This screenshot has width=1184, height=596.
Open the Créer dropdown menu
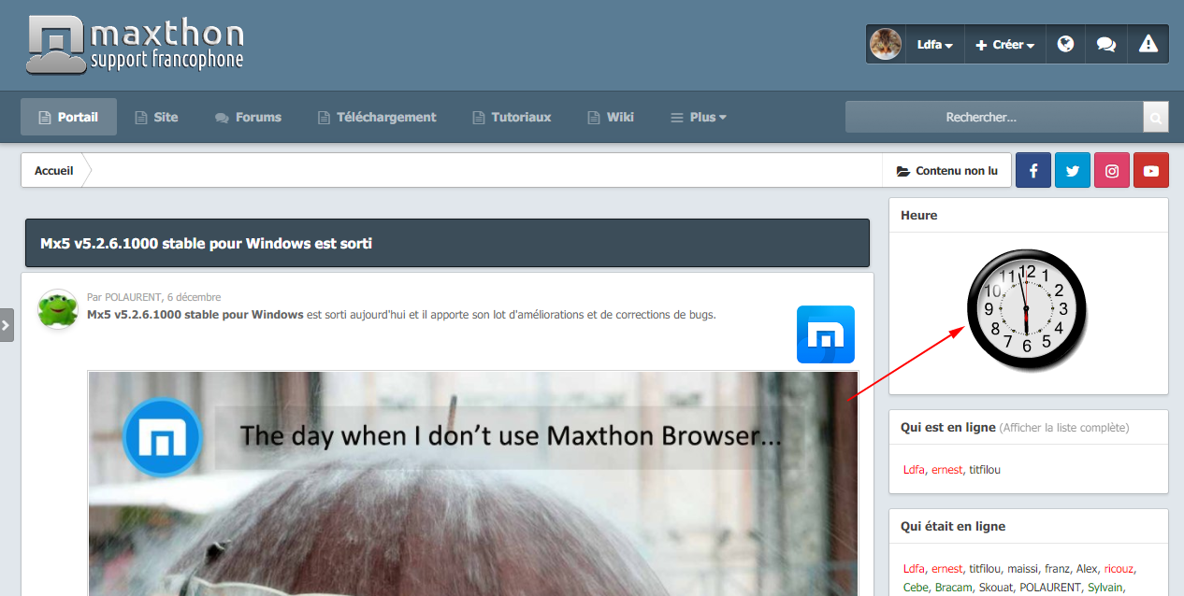tap(1004, 44)
